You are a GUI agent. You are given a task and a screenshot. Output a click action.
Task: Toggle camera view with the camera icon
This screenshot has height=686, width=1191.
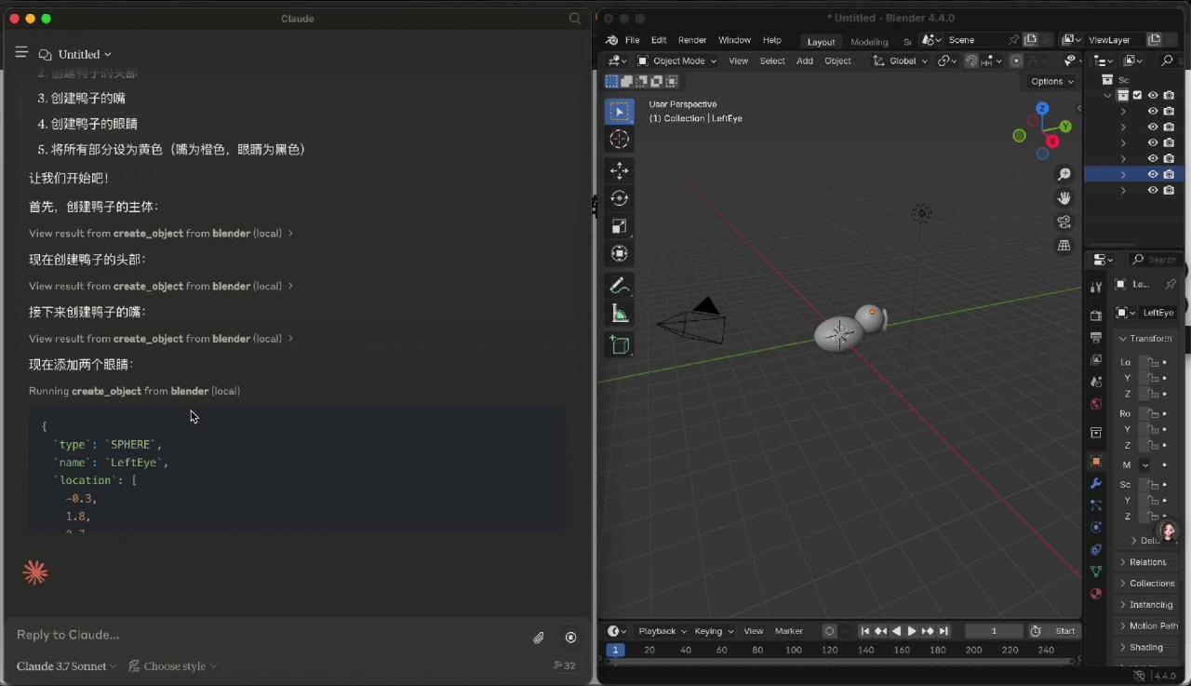point(1064,222)
